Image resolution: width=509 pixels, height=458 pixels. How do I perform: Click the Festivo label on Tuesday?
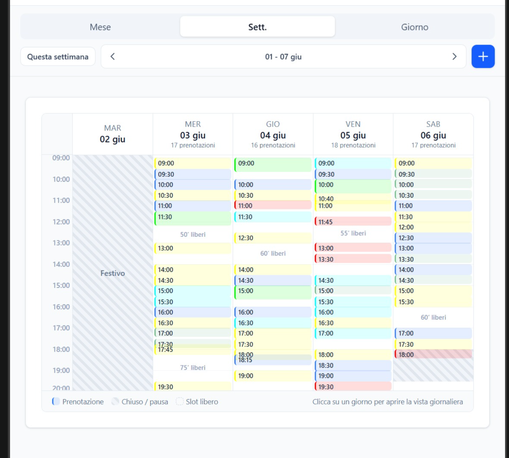112,273
